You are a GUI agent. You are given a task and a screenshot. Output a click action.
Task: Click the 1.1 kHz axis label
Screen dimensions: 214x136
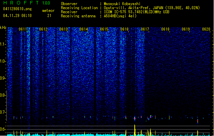pyautogui.click(x=3, y=44)
